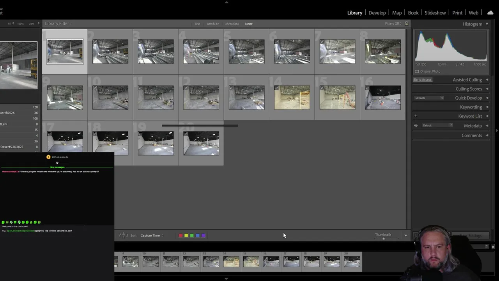Image resolution: width=499 pixels, height=281 pixels.
Task: Open the toolbar content dropdown arrow
Action: click(405, 235)
